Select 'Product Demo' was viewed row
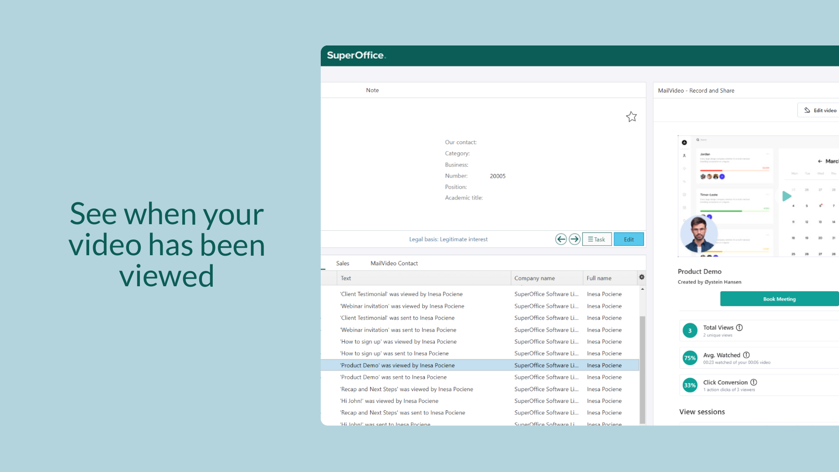The width and height of the screenshot is (839, 472). (480, 365)
